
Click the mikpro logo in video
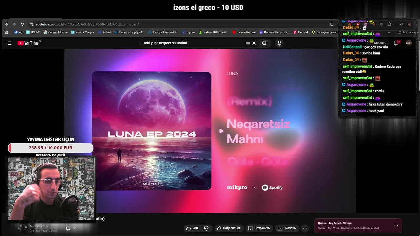237,187
